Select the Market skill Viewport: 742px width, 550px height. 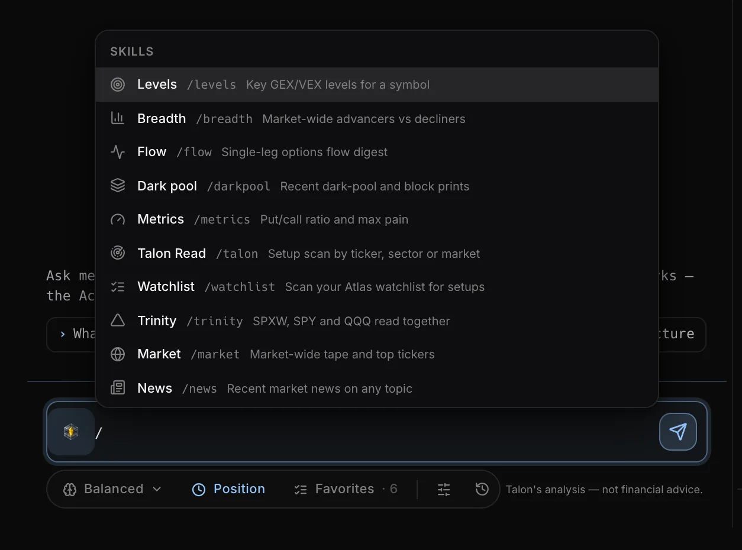(x=377, y=354)
